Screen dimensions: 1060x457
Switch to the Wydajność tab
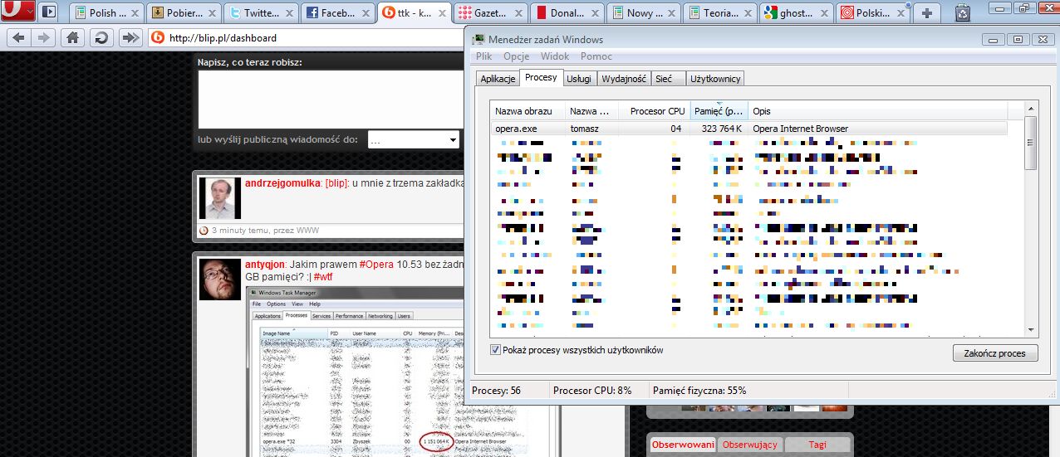623,79
